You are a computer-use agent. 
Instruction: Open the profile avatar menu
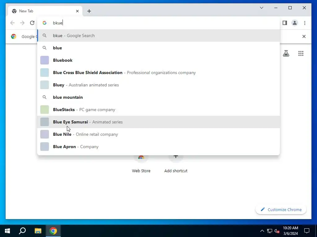(x=295, y=23)
